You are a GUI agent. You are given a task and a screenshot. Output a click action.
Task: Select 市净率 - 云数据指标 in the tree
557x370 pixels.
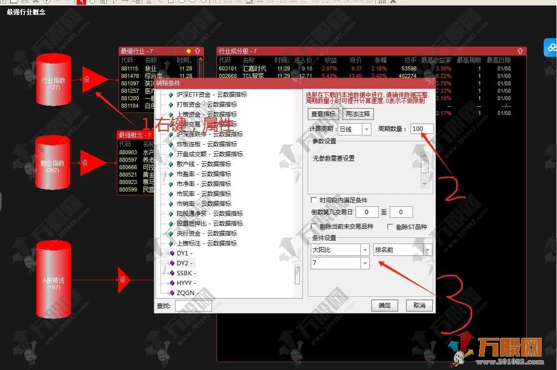pos(204,184)
